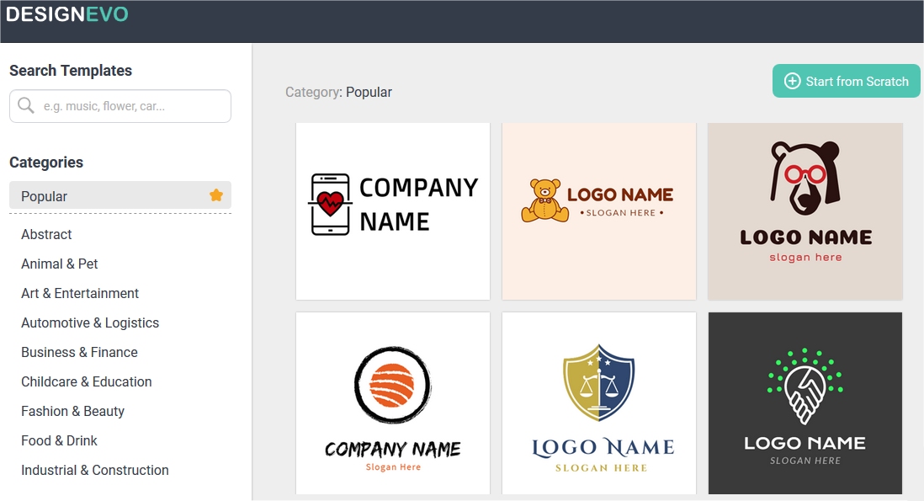Select Business & Finance category
924x501 pixels.
(80, 352)
